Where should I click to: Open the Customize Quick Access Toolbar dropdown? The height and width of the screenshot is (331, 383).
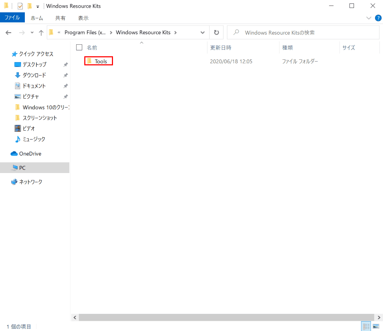click(38, 7)
